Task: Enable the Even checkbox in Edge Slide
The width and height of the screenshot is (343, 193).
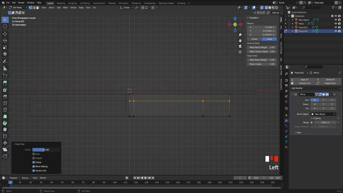Action: click(33, 154)
